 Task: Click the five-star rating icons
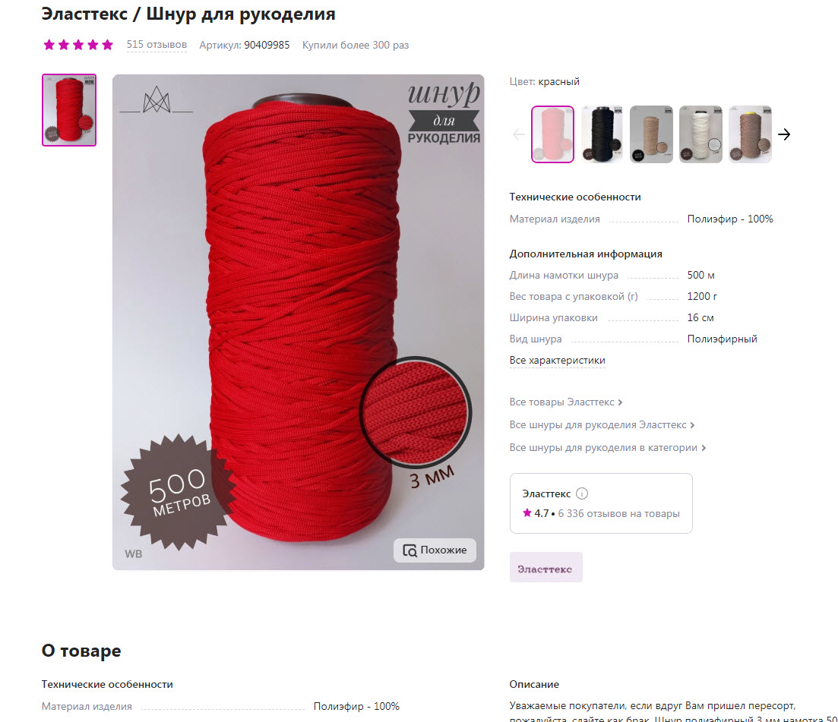[78, 45]
